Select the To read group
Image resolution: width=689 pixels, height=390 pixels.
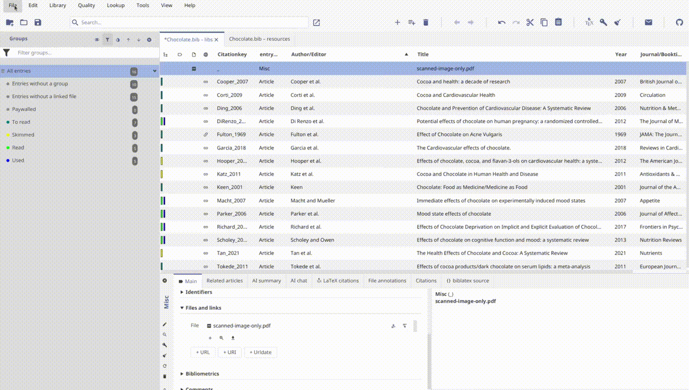[80, 122]
